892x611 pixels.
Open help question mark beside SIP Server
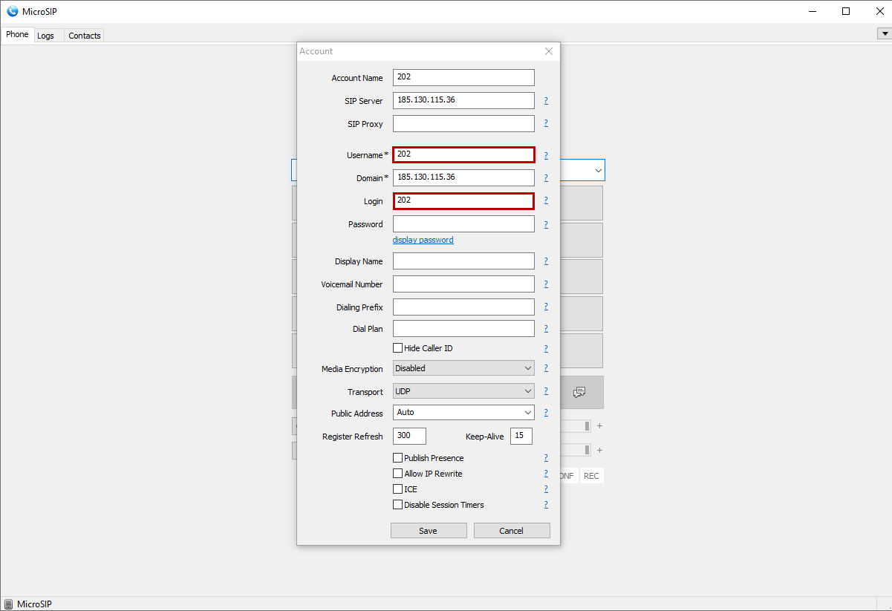[x=546, y=100]
